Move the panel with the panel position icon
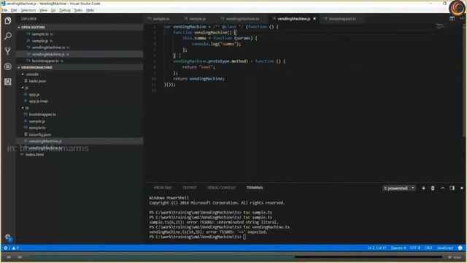Image resolution: width=467 pixels, height=263 pixels. 452,188
